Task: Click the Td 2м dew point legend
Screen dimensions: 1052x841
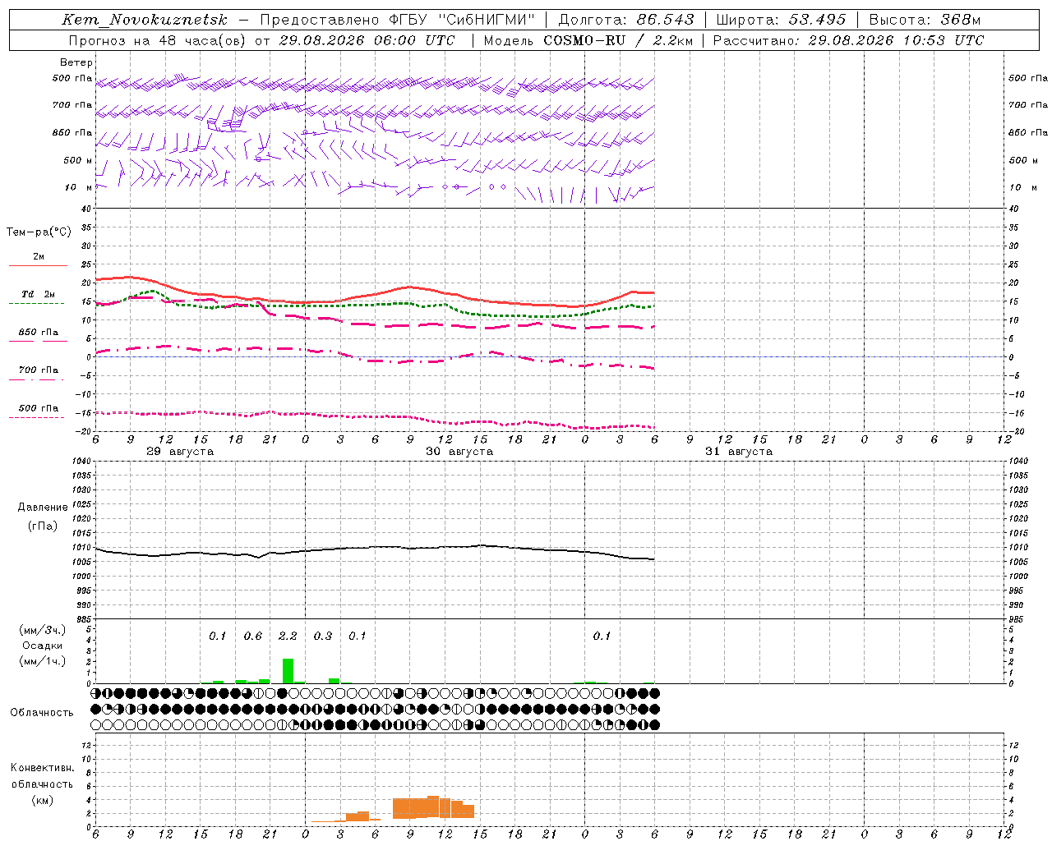Action: (x=38, y=294)
